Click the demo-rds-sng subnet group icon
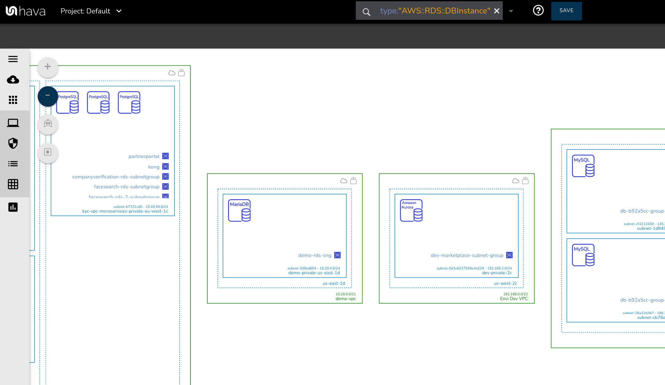This screenshot has height=385, width=665. (337, 255)
